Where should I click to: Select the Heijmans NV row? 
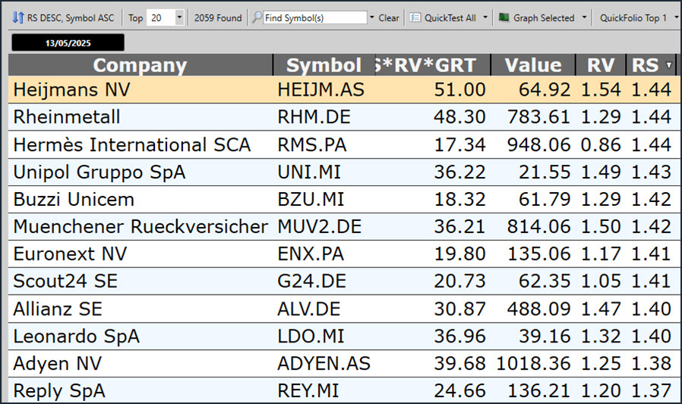coord(344,90)
